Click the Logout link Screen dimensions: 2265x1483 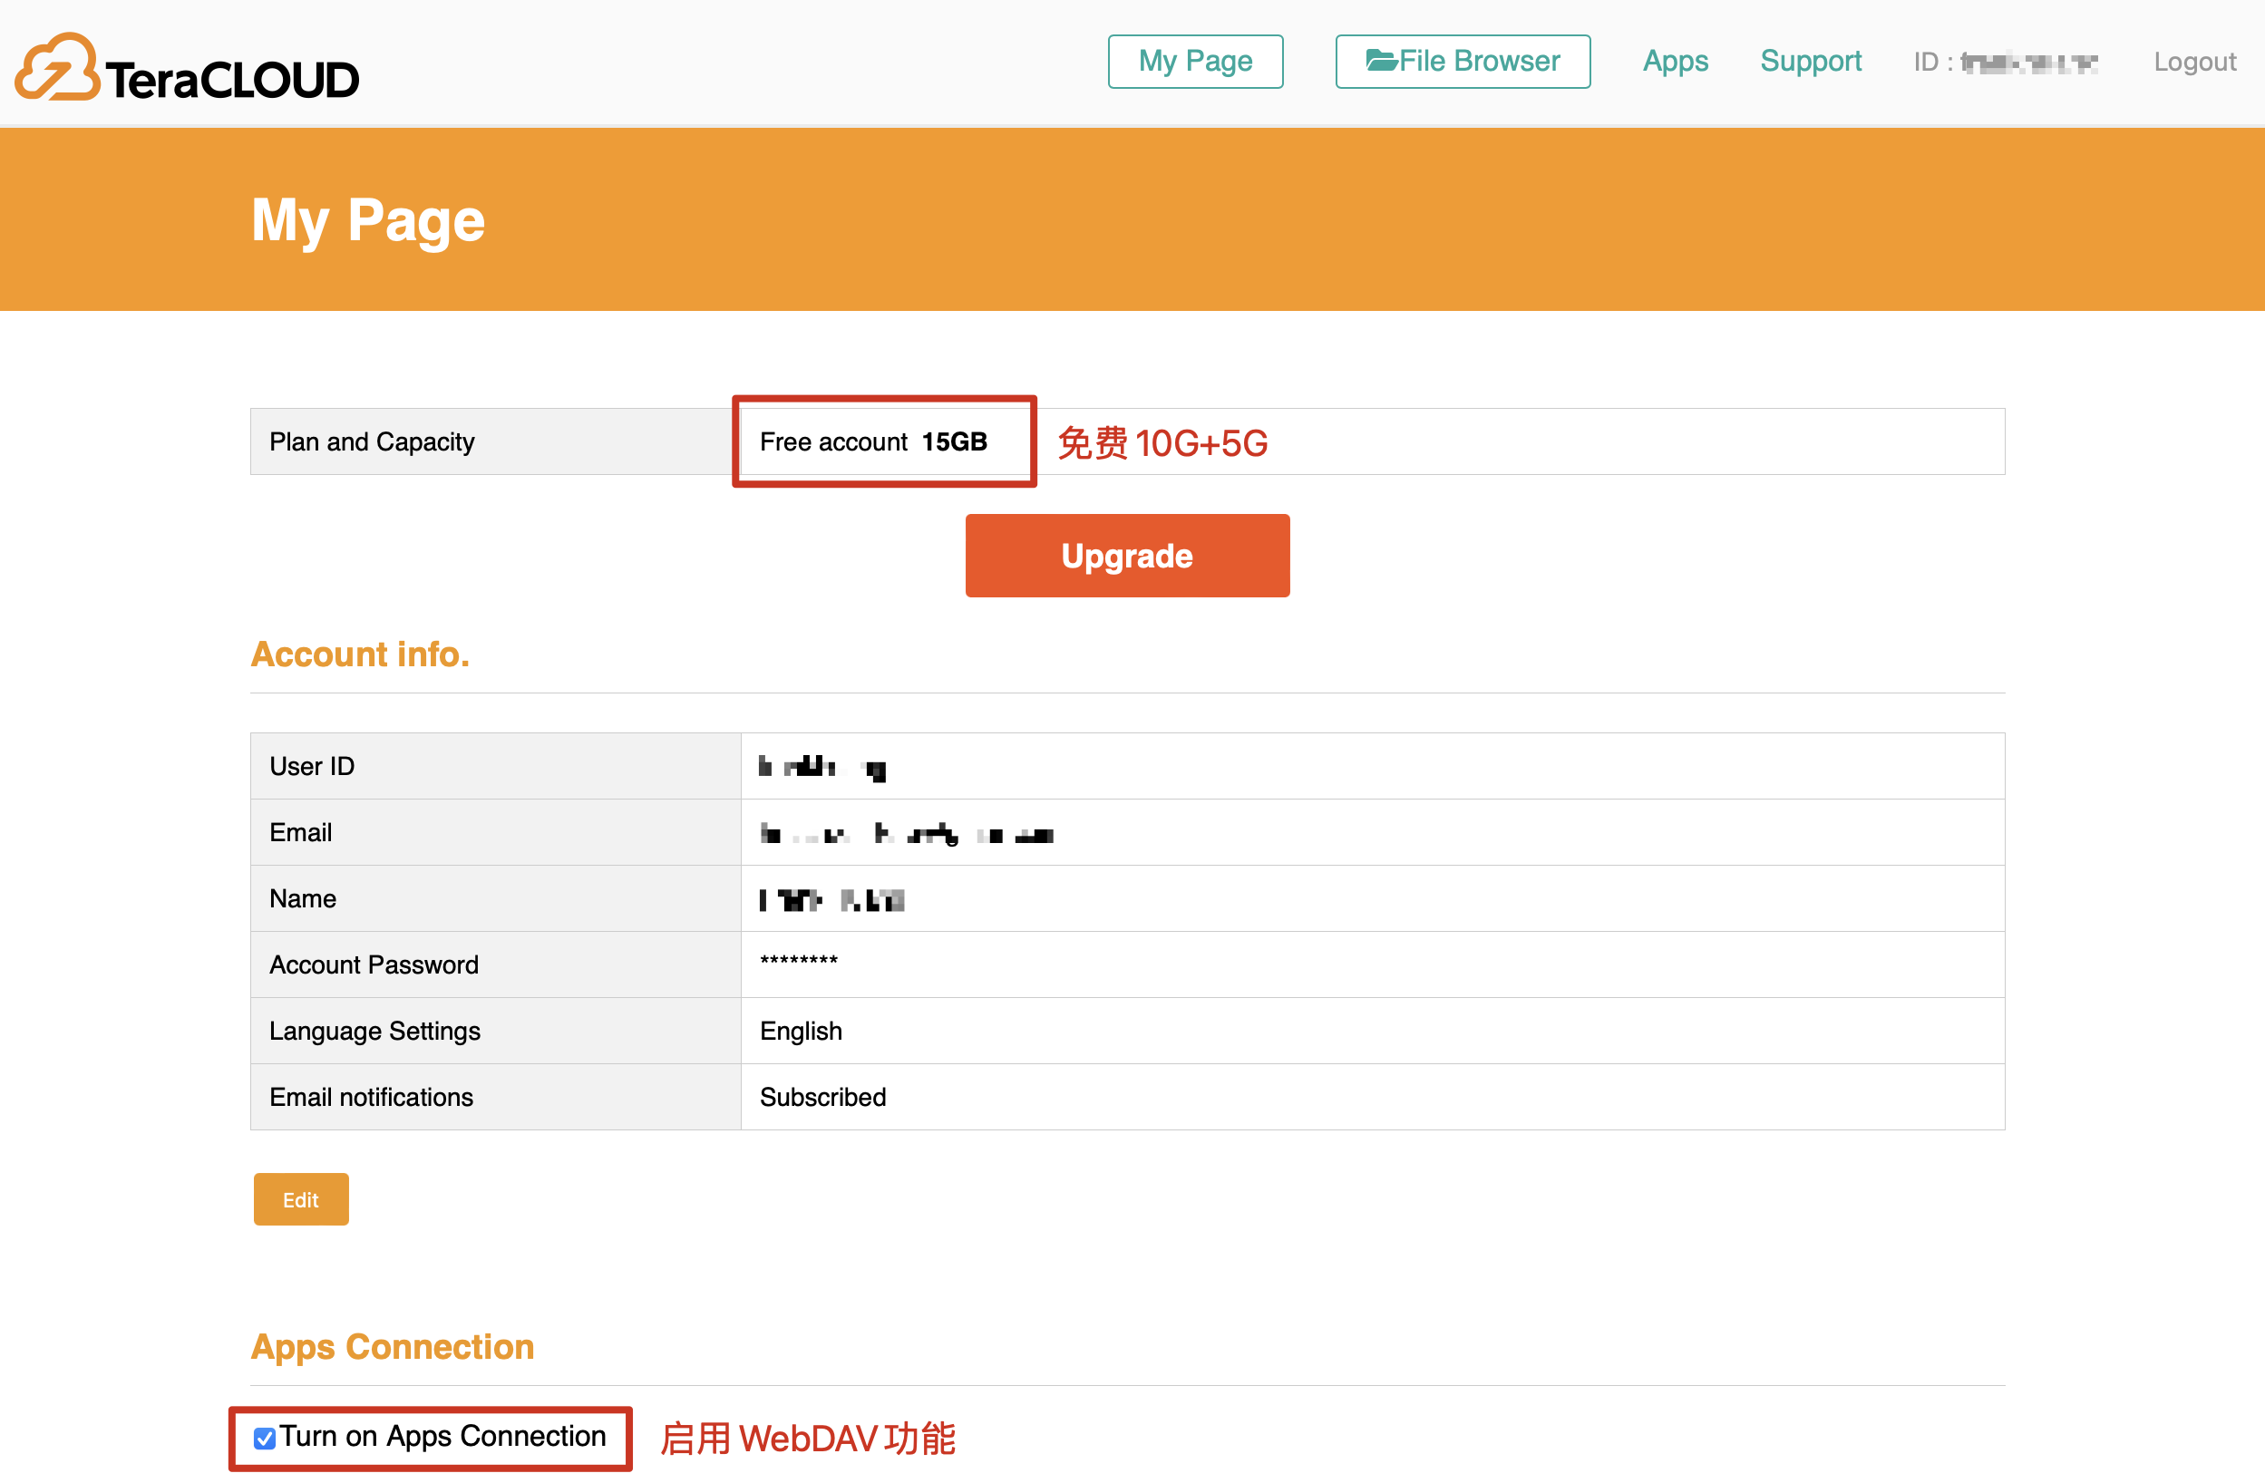pos(2193,60)
